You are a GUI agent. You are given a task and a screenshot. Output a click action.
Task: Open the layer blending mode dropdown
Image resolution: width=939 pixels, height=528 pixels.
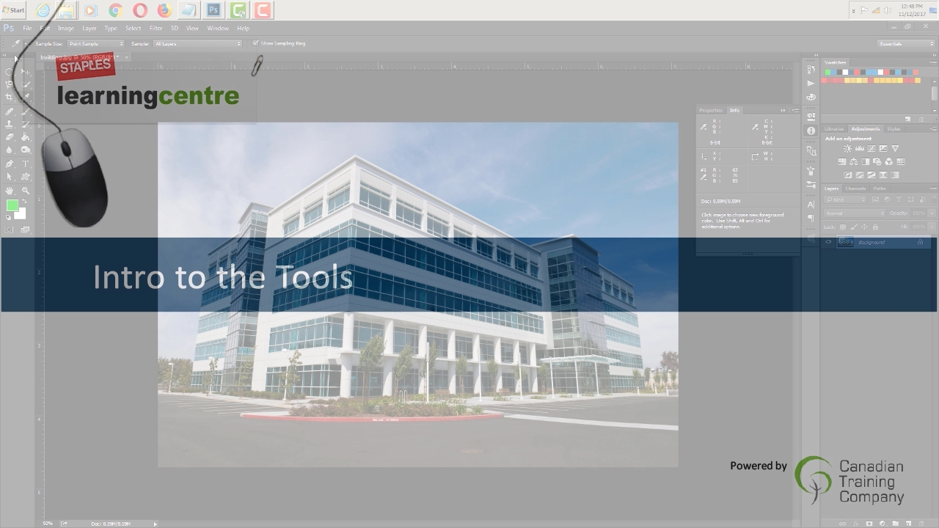(x=855, y=213)
